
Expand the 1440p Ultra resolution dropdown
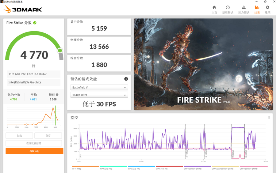[x=99, y=95]
